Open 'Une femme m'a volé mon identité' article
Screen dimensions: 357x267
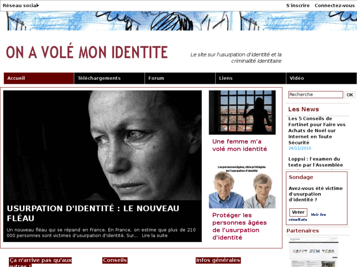[240, 145]
